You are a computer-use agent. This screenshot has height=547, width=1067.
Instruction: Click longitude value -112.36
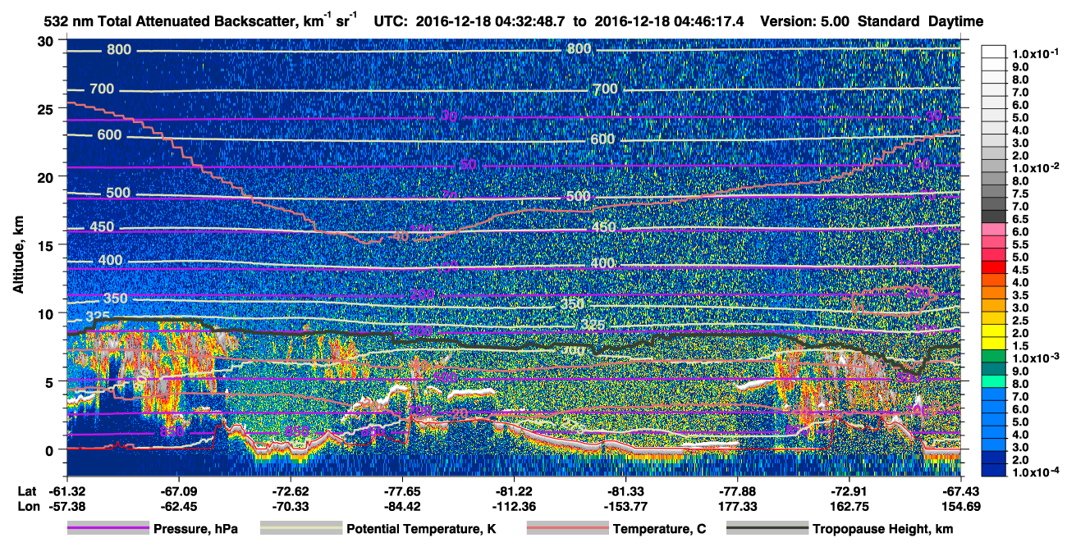pyautogui.click(x=513, y=506)
